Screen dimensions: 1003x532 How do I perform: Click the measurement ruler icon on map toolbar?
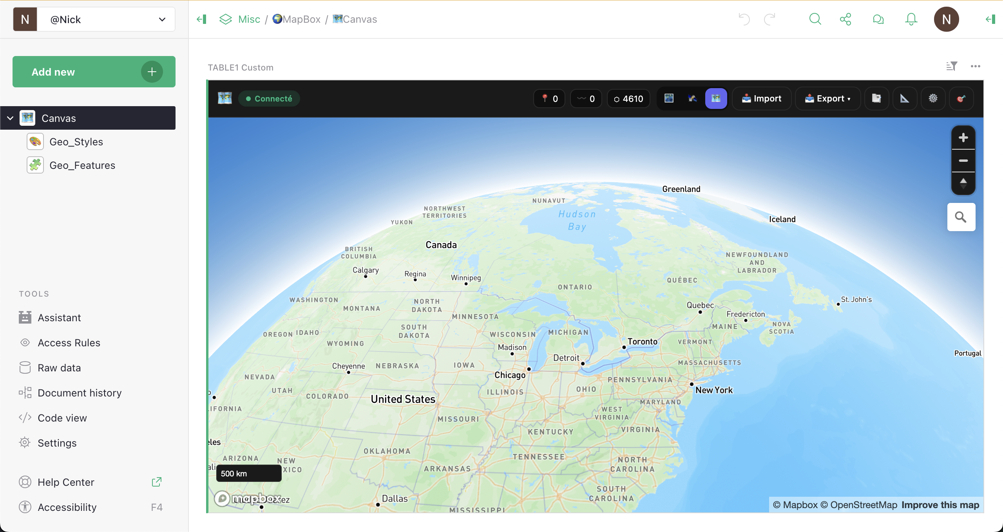(x=905, y=98)
